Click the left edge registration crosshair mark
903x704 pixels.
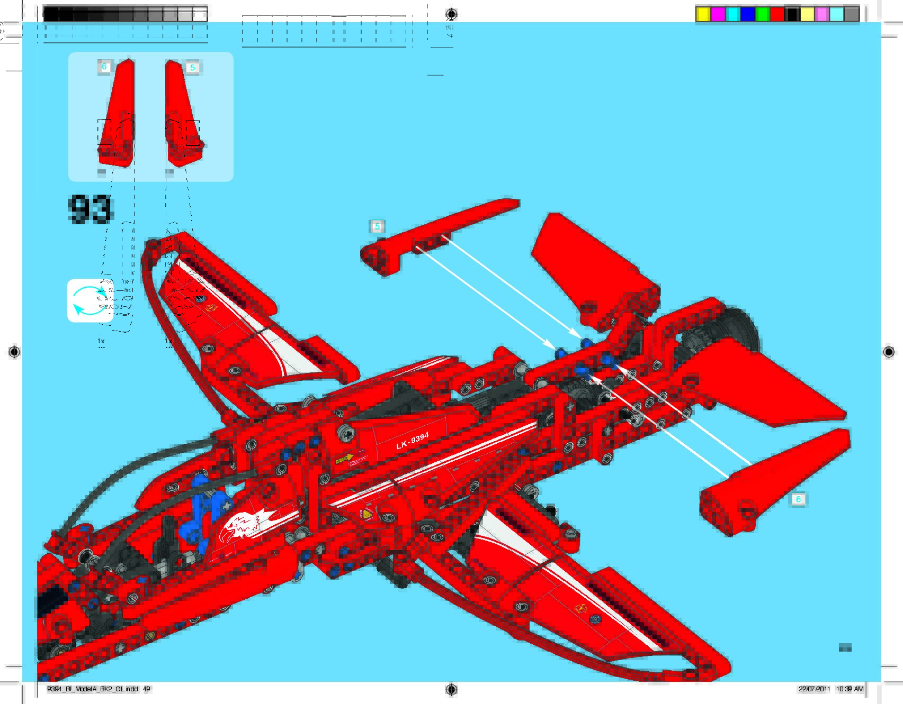14,352
